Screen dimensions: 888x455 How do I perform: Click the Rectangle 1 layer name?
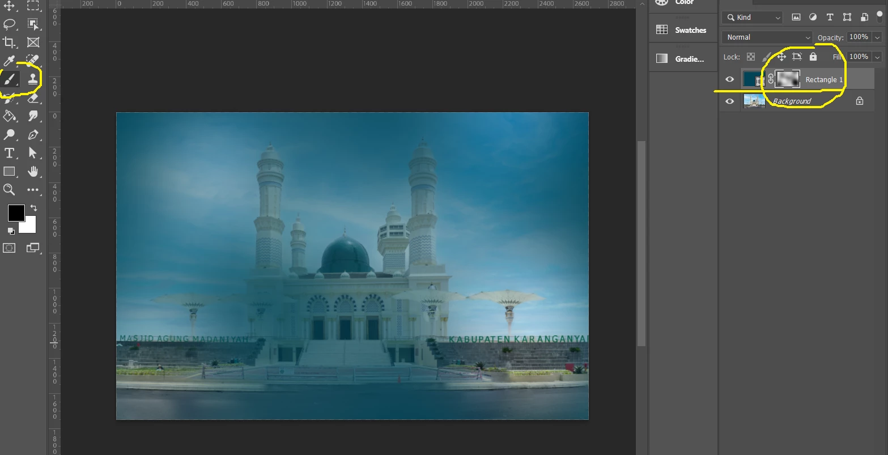pos(824,80)
